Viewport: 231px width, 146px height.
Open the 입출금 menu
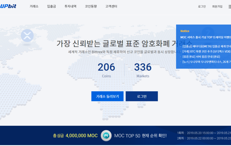coord(51,6)
